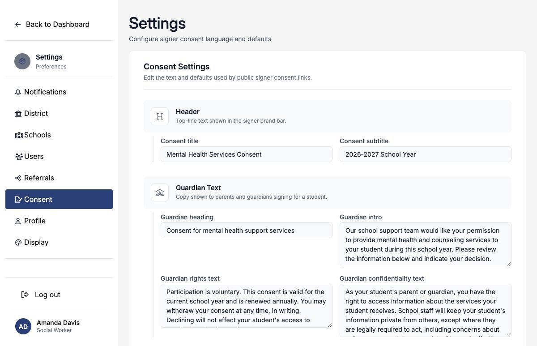
Task: Click the District building icon
Action: (18, 114)
